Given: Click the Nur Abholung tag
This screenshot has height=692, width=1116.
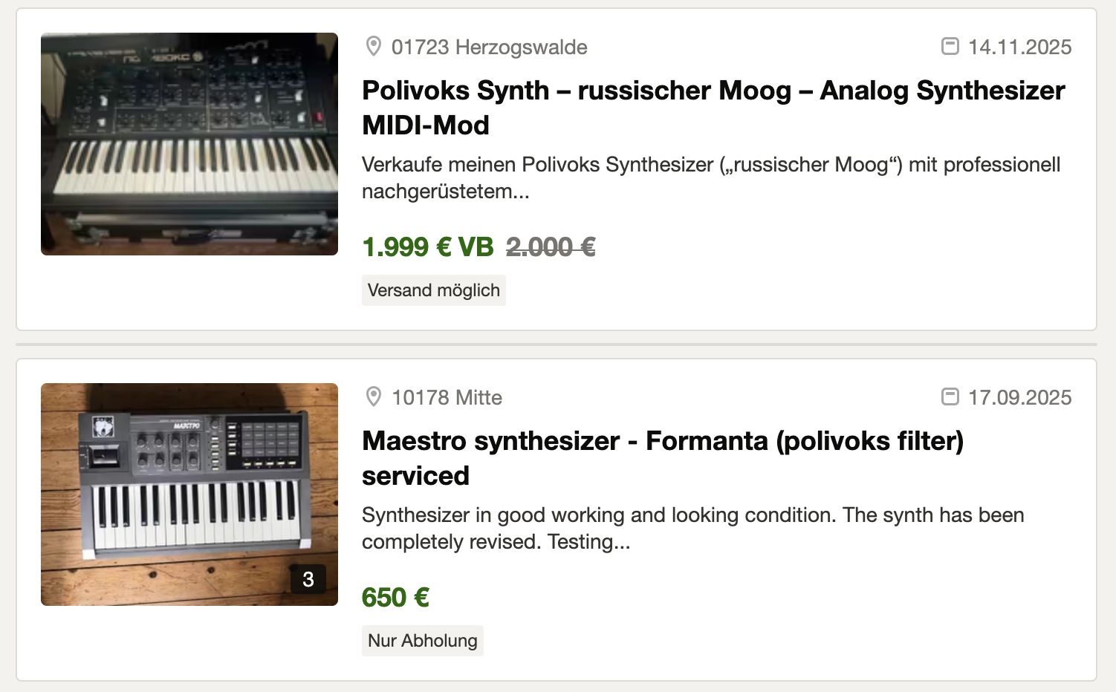Looking at the screenshot, I should pos(423,641).
